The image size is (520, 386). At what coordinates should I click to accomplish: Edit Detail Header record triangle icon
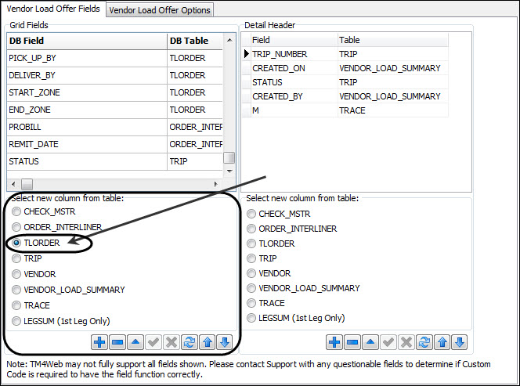click(370, 342)
